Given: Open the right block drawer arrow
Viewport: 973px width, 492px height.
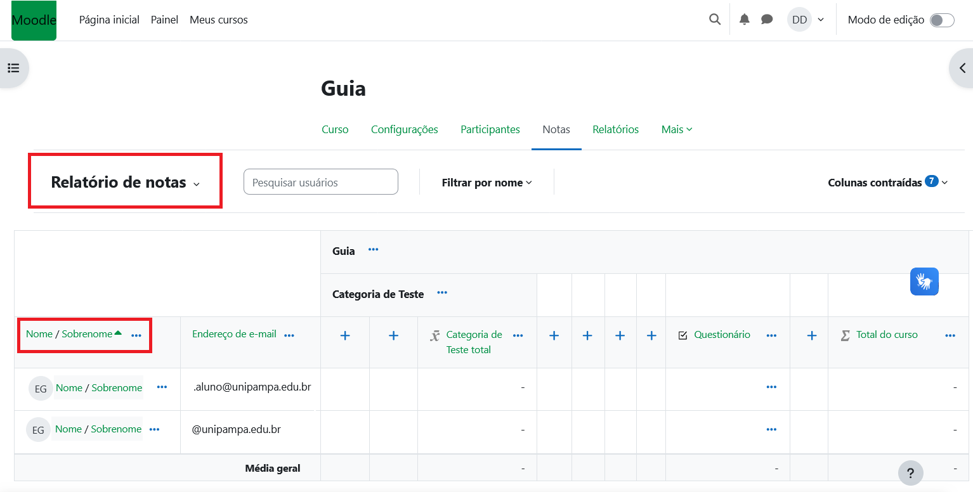Looking at the screenshot, I should coord(962,68).
